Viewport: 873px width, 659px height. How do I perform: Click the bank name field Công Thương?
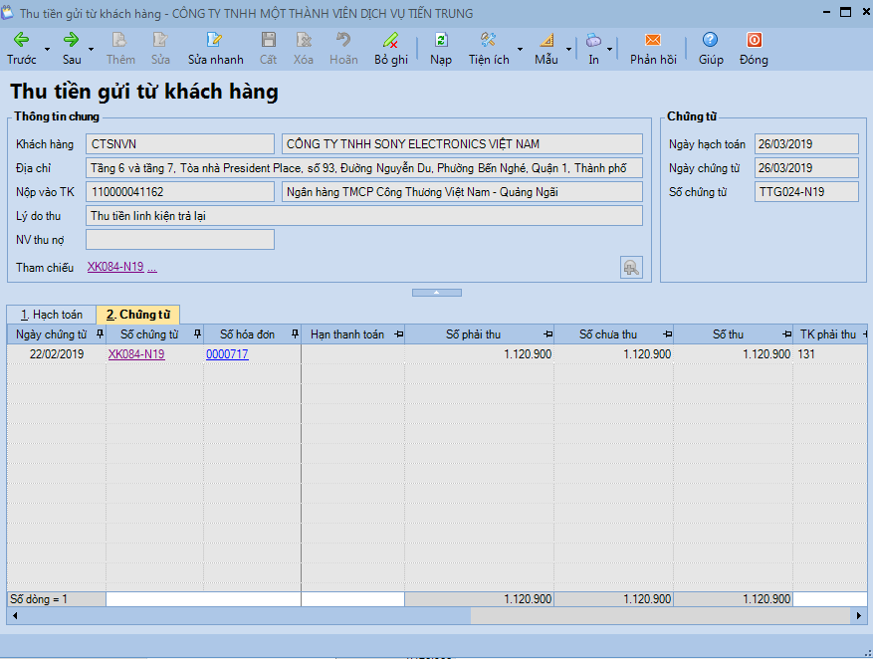click(x=462, y=192)
